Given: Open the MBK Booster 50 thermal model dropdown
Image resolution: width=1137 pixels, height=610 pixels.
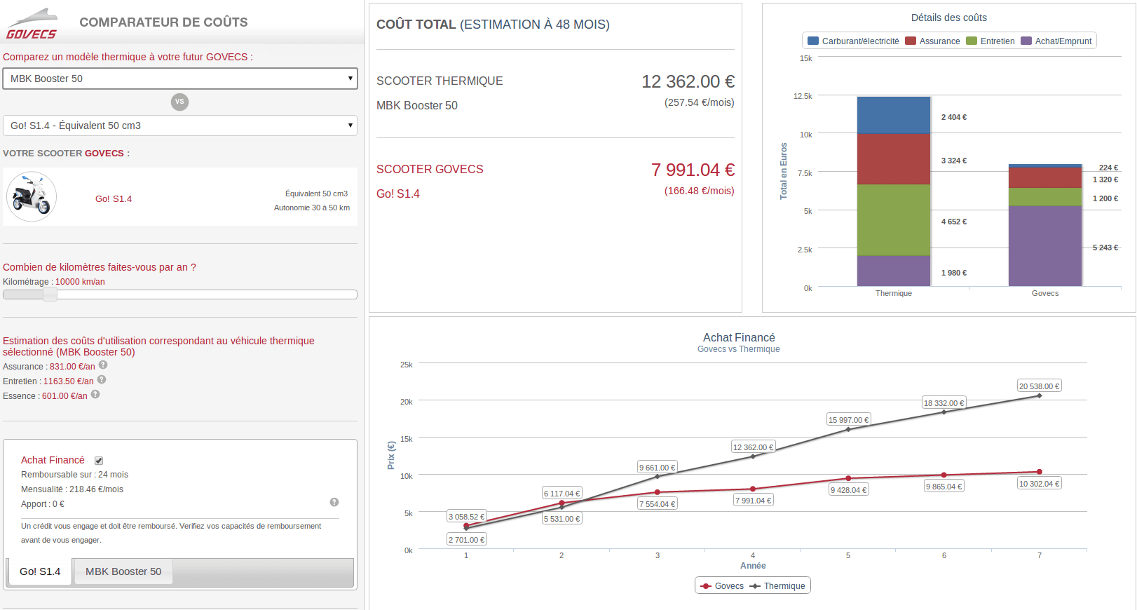Looking at the screenshot, I should pyautogui.click(x=180, y=79).
